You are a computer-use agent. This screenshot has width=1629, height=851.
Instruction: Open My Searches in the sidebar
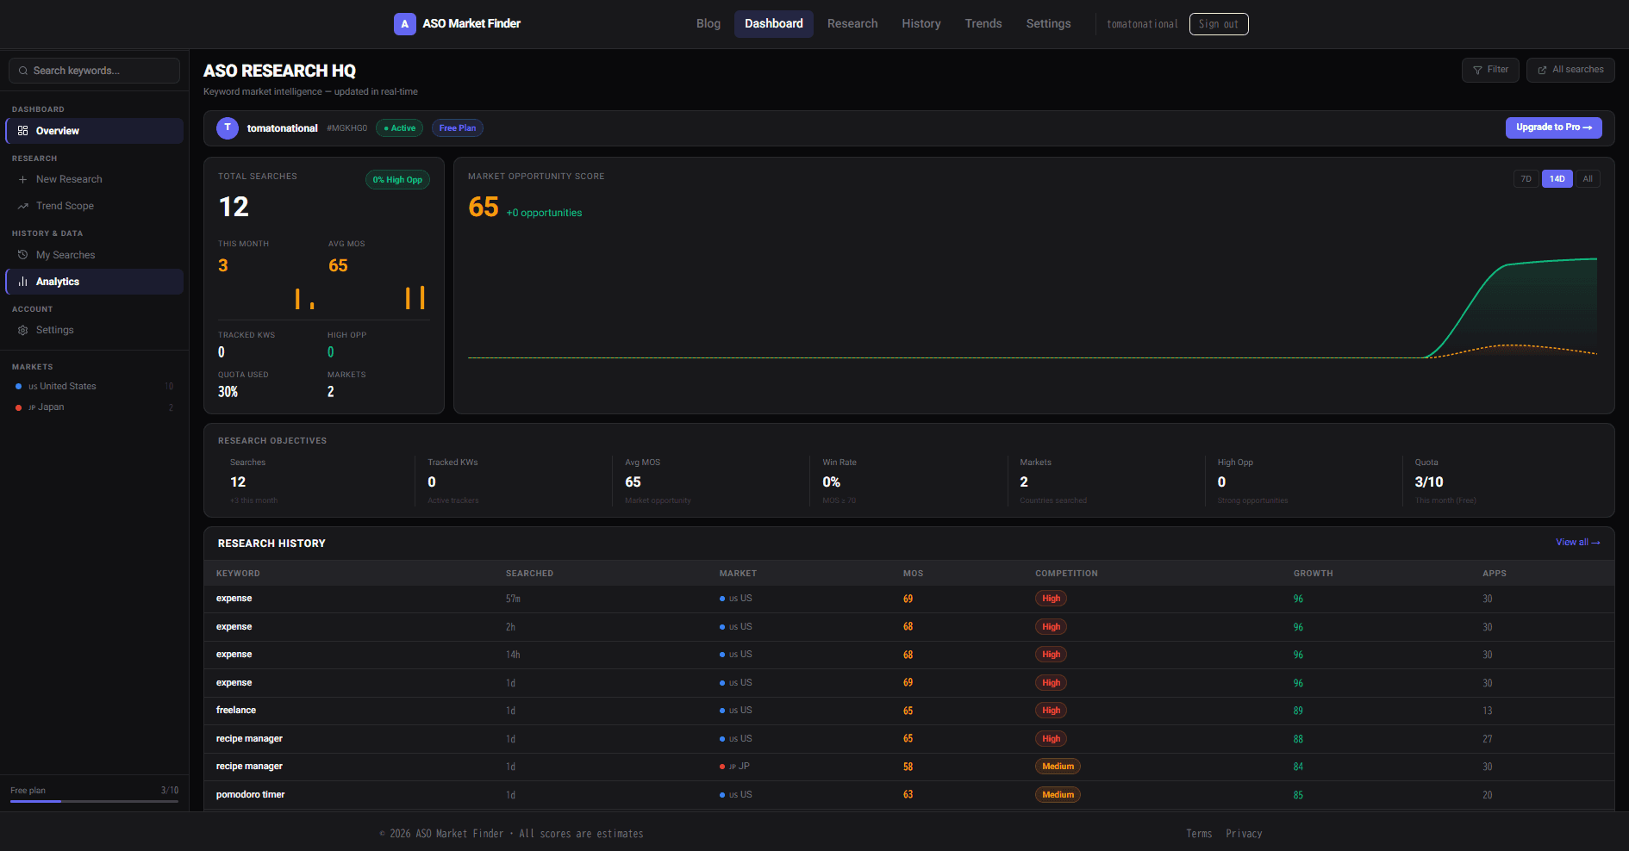coord(94,255)
